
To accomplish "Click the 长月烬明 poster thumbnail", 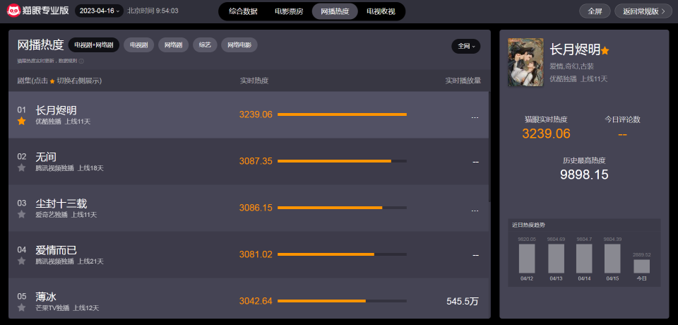I will point(525,62).
